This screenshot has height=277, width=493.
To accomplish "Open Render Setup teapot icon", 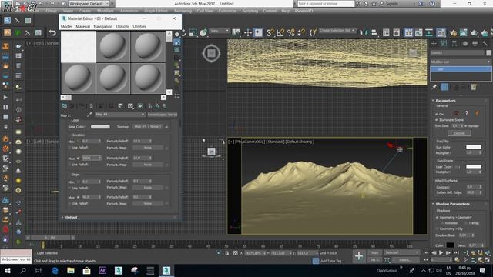I will pos(453,32).
